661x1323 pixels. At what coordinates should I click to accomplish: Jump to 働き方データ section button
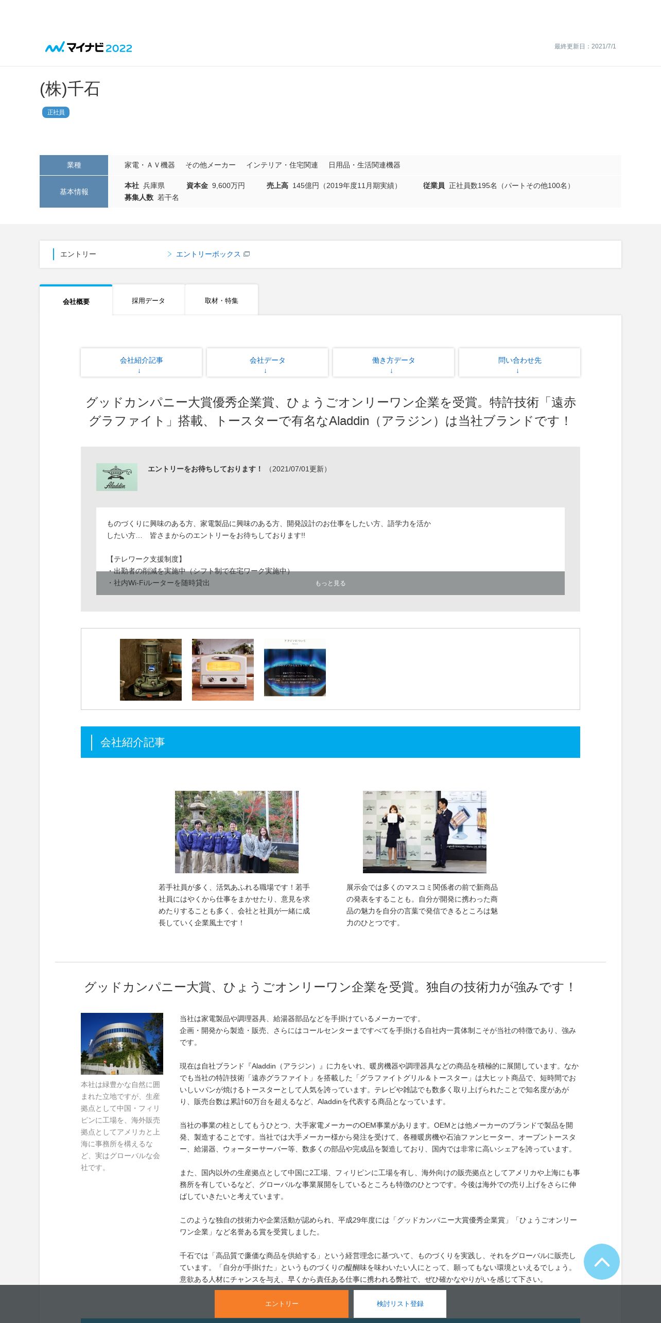click(393, 363)
